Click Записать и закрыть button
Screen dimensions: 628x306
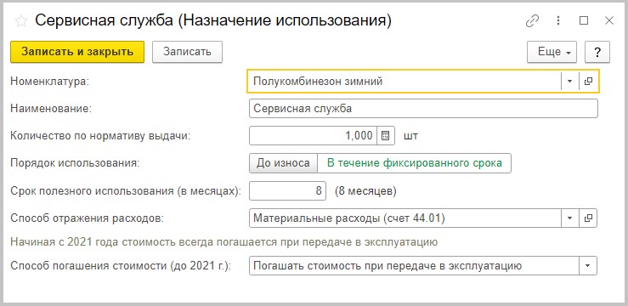click(x=77, y=52)
